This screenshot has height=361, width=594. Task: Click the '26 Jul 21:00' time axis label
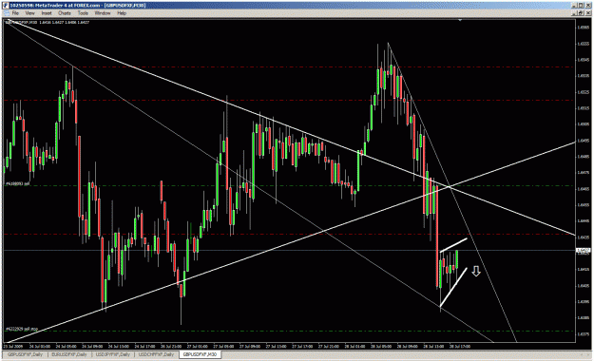[171, 346]
